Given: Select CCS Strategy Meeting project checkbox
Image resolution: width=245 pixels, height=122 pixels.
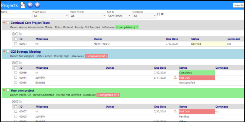Looking at the screenshot, I should 8,51.
